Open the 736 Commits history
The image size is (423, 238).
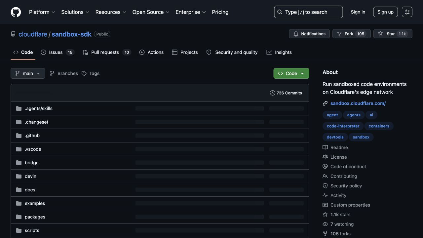(x=286, y=93)
